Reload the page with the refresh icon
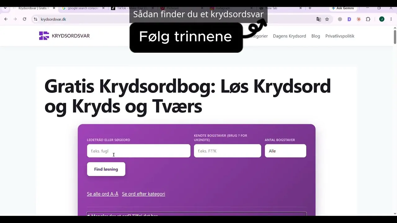This screenshot has height=223, width=397. [x=25, y=19]
